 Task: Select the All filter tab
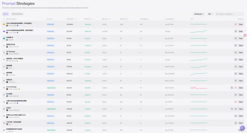tap(5, 14)
